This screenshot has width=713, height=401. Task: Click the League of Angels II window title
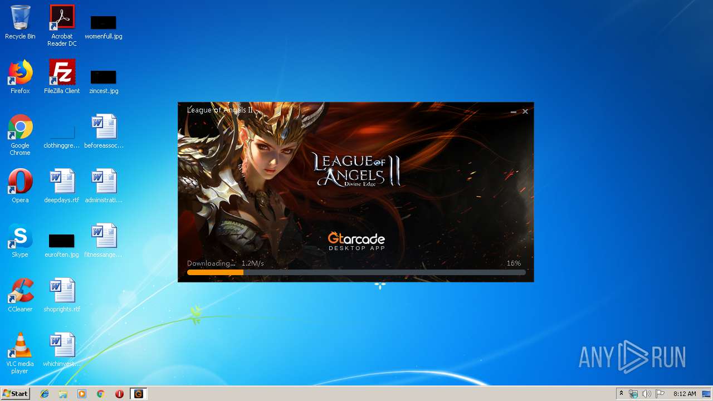(220, 110)
